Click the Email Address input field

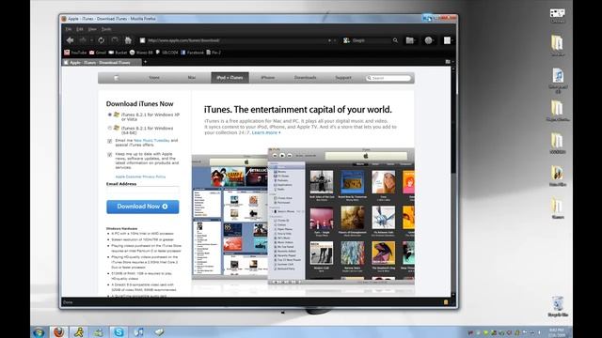[x=142, y=191]
